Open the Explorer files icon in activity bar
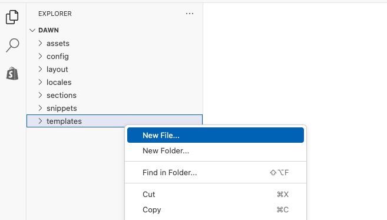Screen dimensions: 387x220 [12, 17]
